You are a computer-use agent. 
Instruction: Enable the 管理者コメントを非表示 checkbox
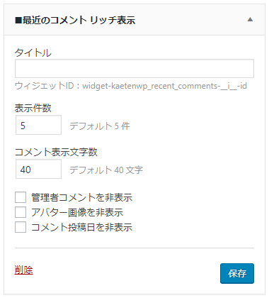(21, 197)
